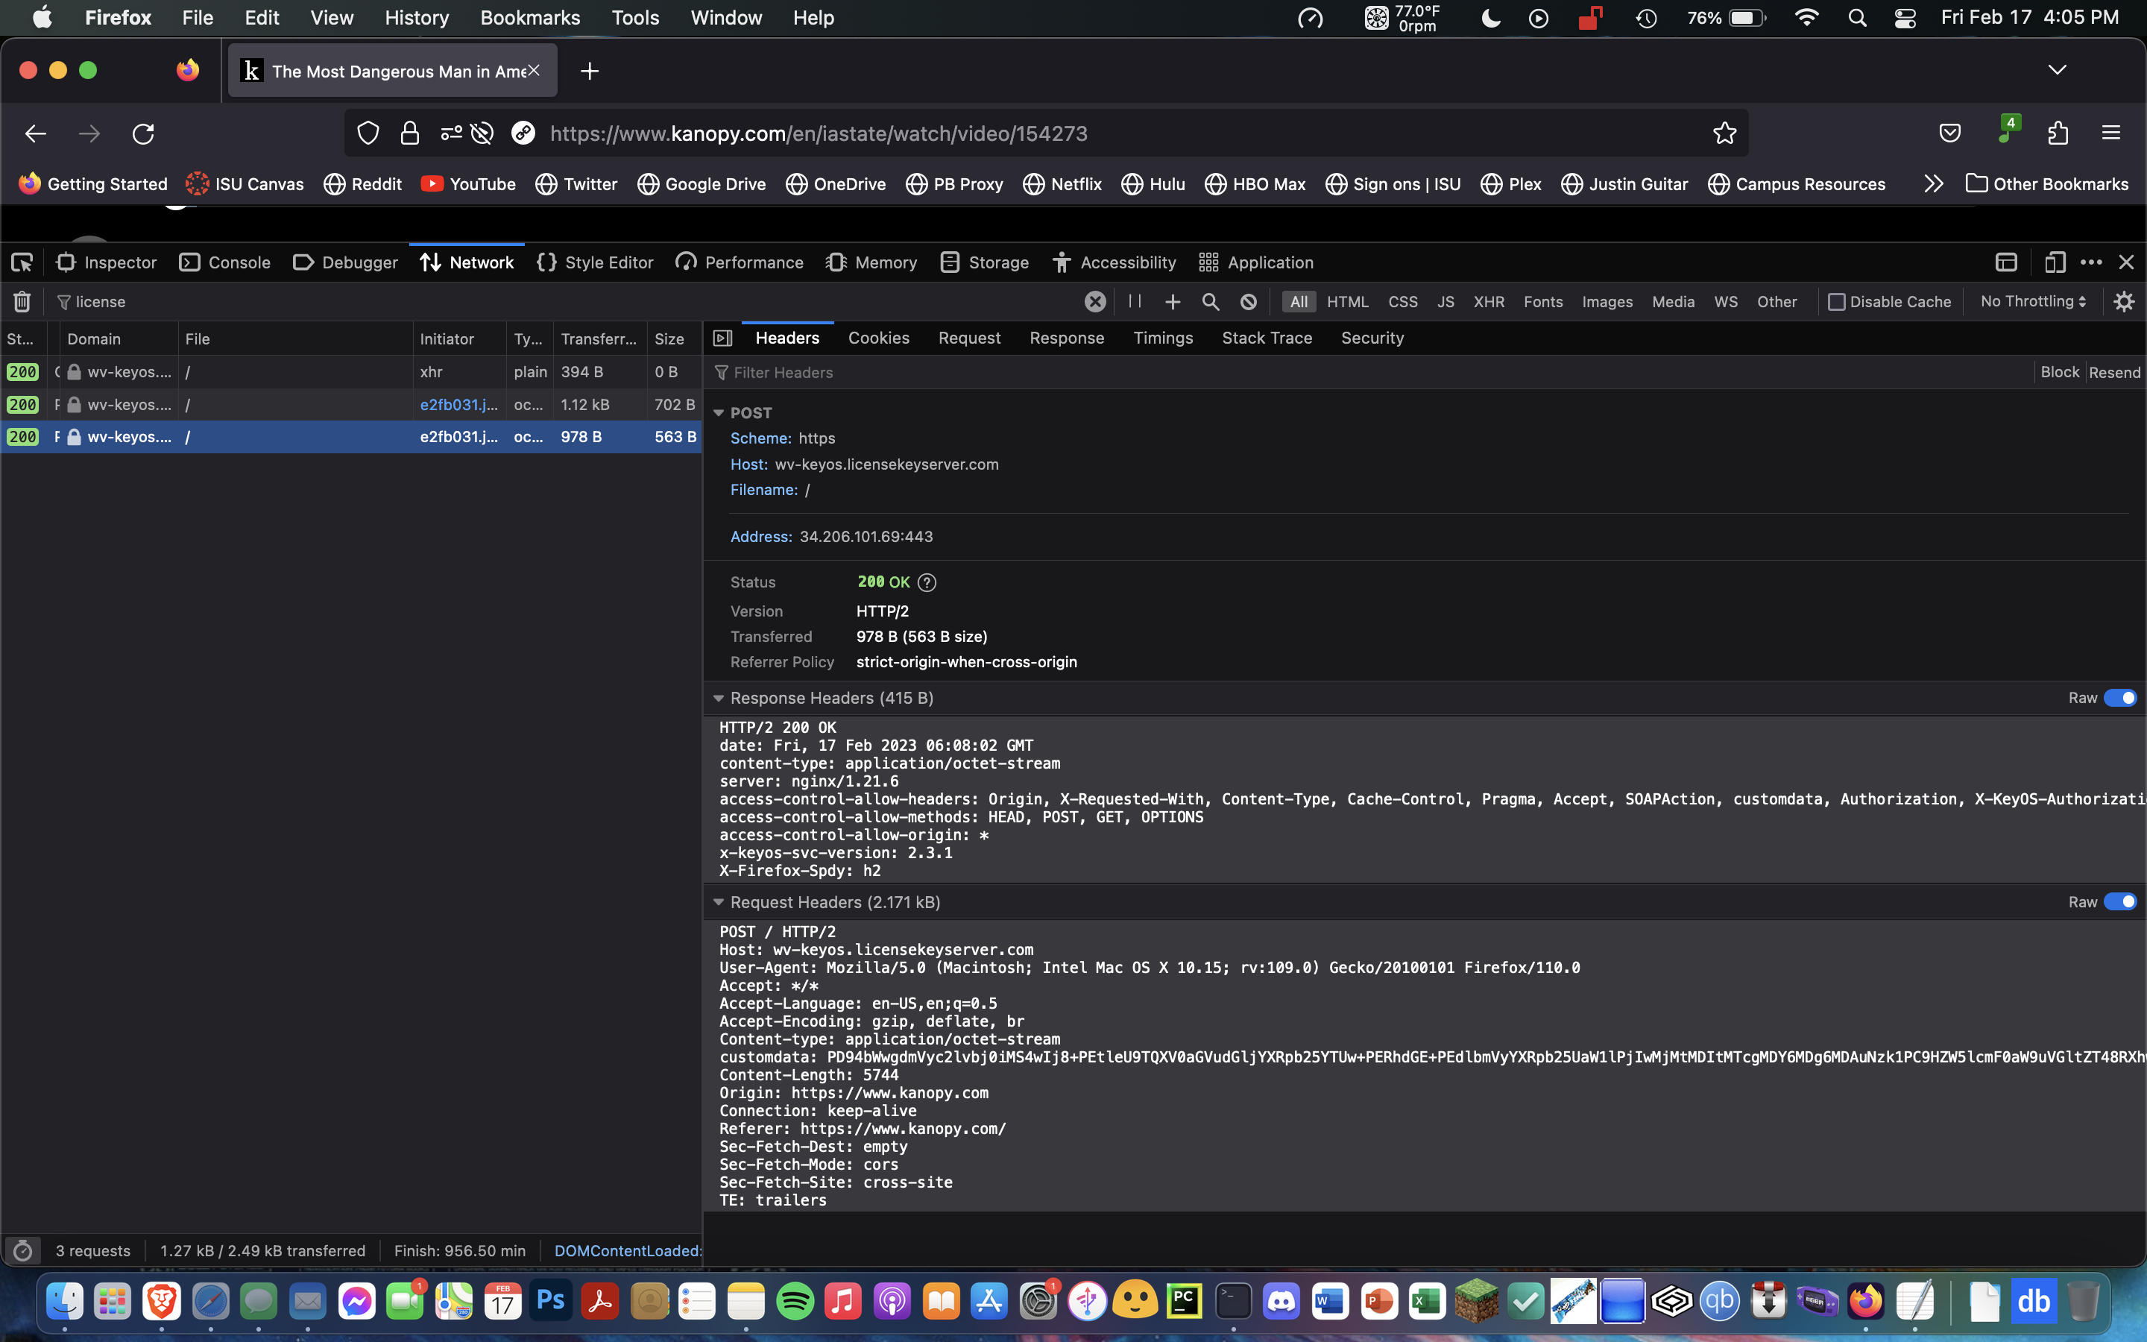Clear the network log with trash icon
Screen dimensions: 2147x1342
[22, 302]
